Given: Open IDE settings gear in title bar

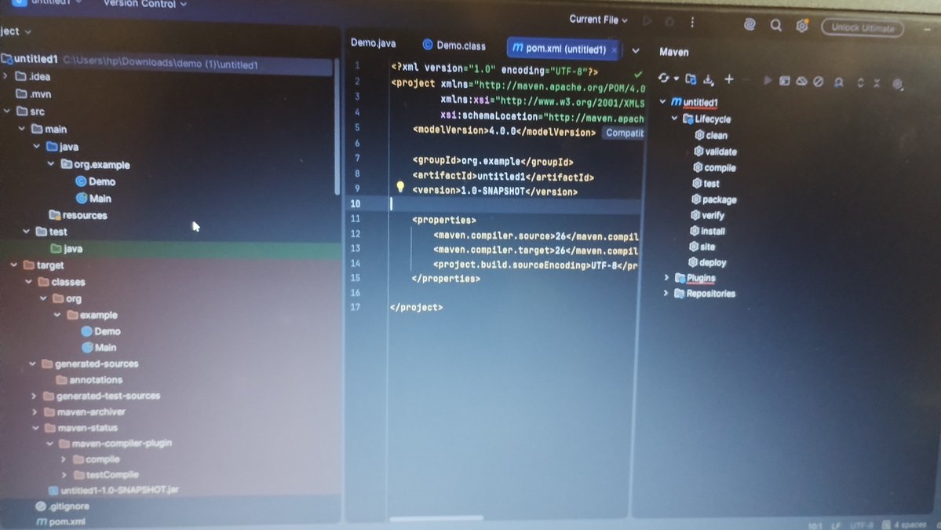Looking at the screenshot, I should click(802, 26).
